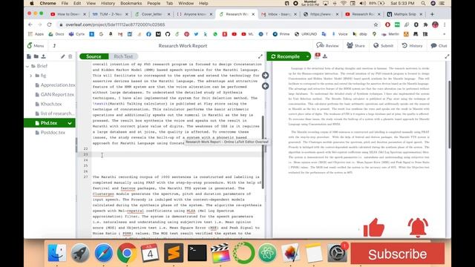Open Safari from the Dock

(104, 253)
